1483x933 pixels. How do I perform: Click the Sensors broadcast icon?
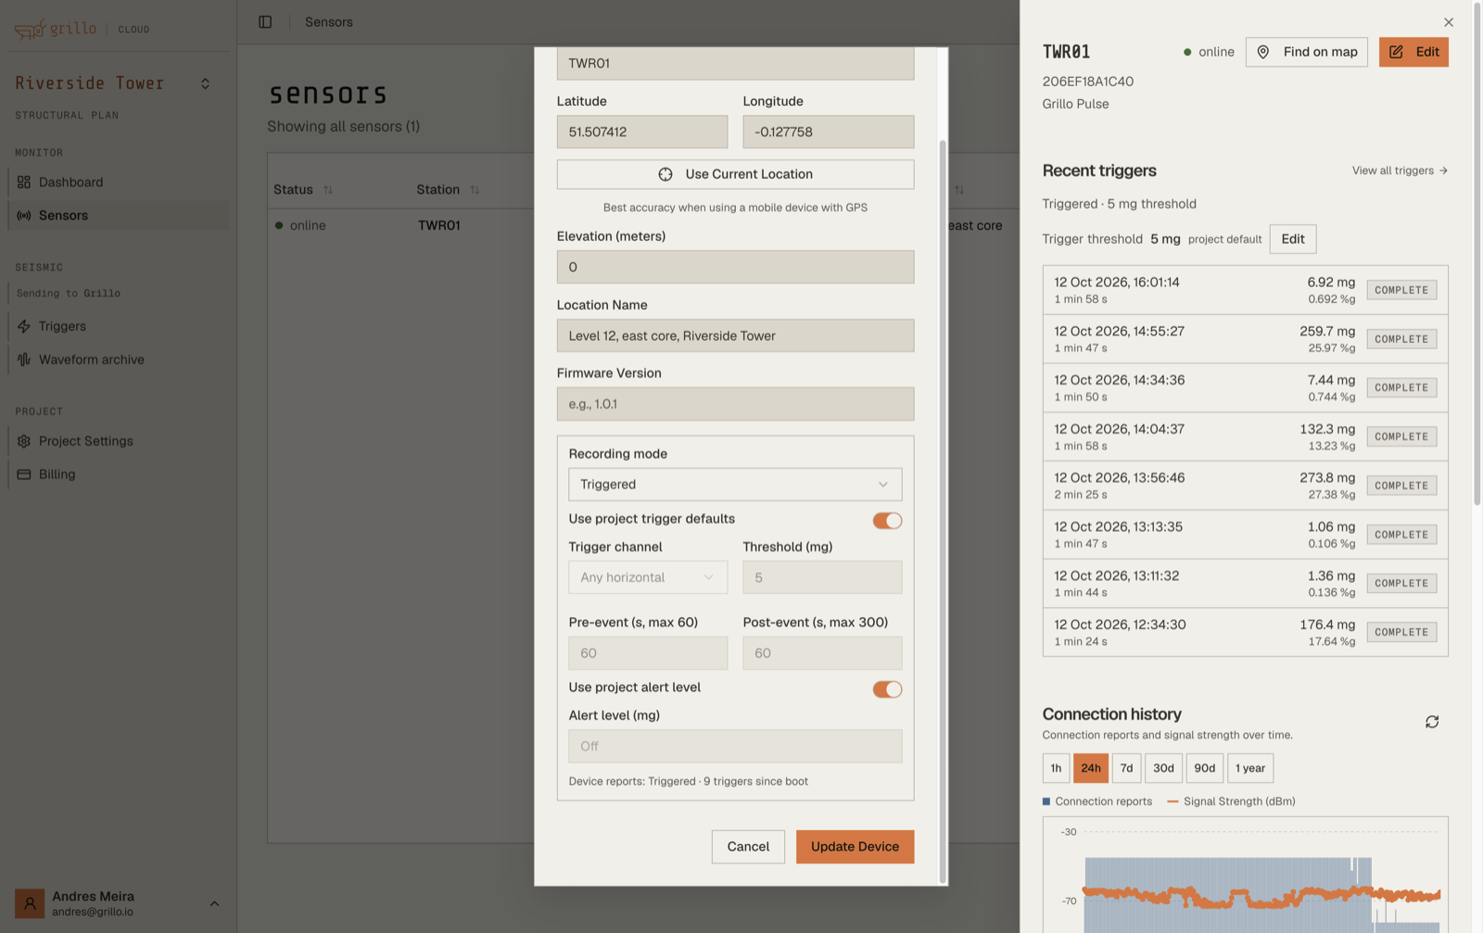(x=24, y=216)
